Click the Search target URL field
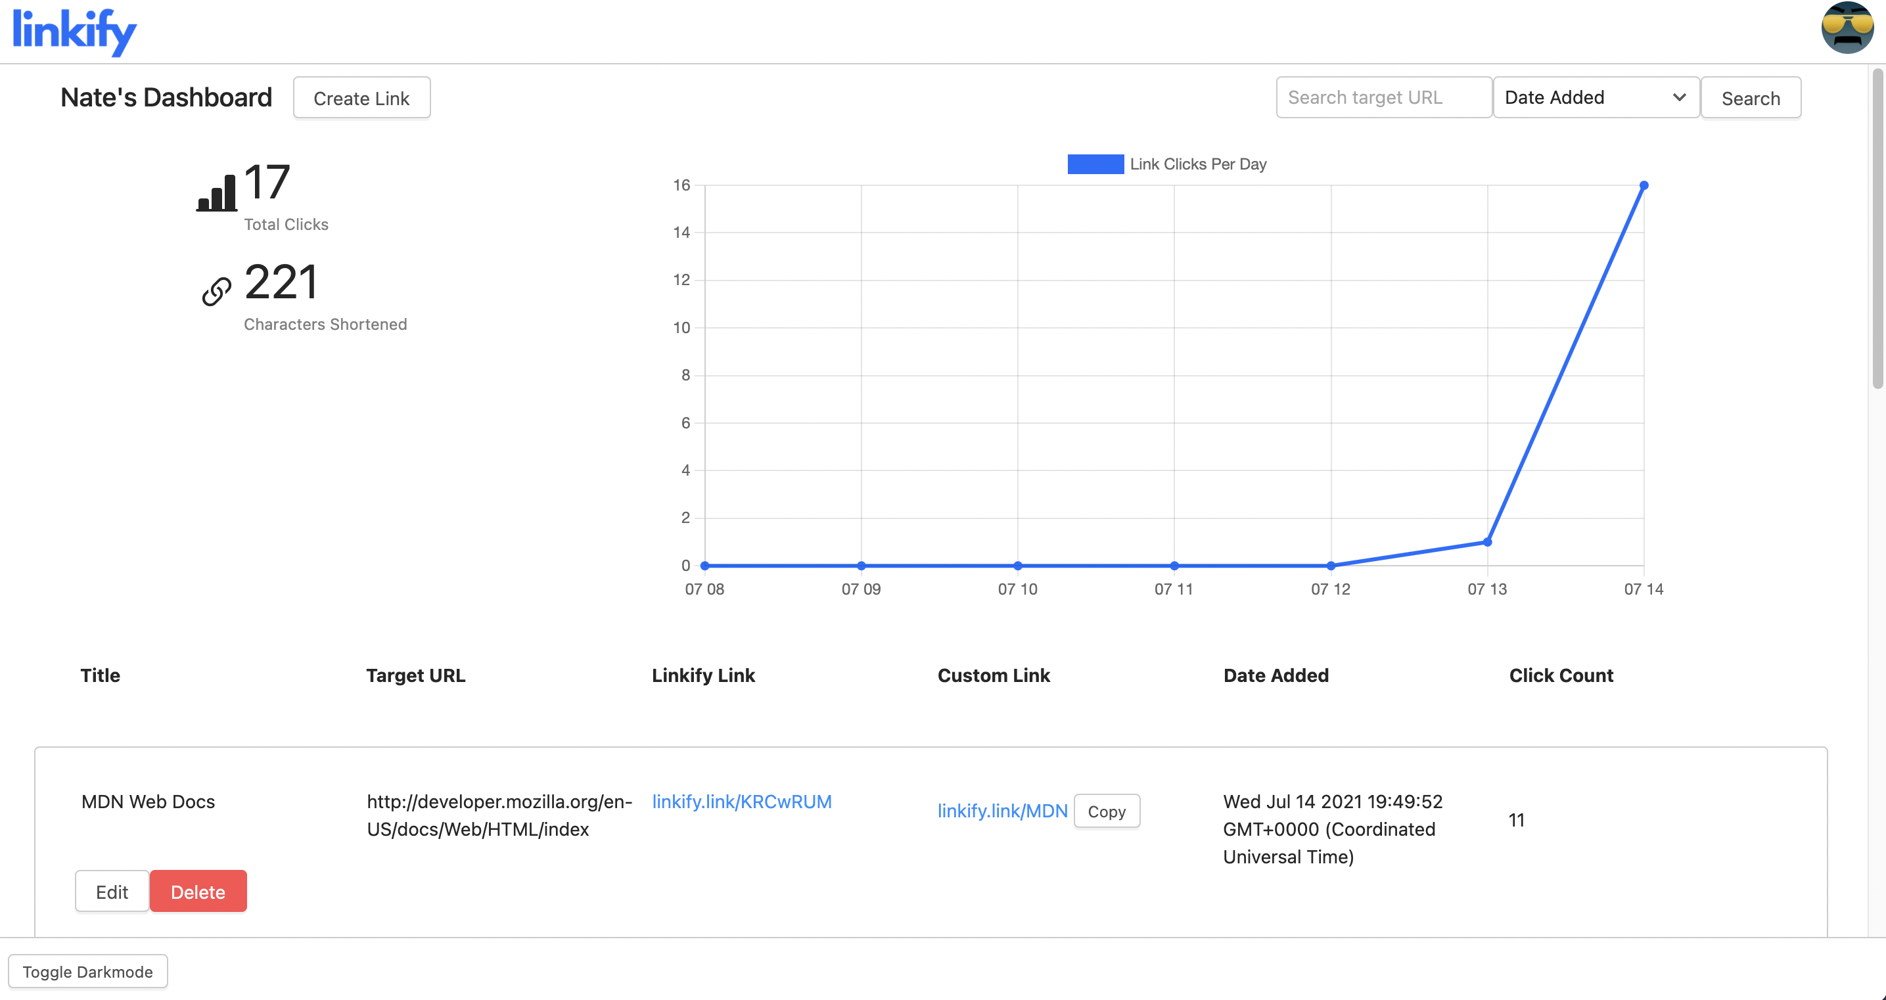This screenshot has width=1886, height=1000. point(1383,97)
